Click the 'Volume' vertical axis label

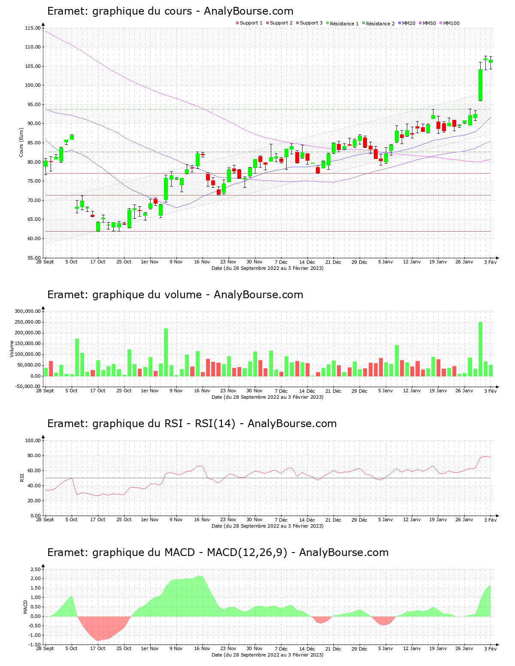pos(12,349)
